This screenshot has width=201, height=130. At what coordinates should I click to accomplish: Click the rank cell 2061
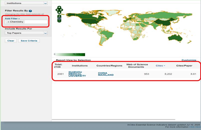coord(61,74)
